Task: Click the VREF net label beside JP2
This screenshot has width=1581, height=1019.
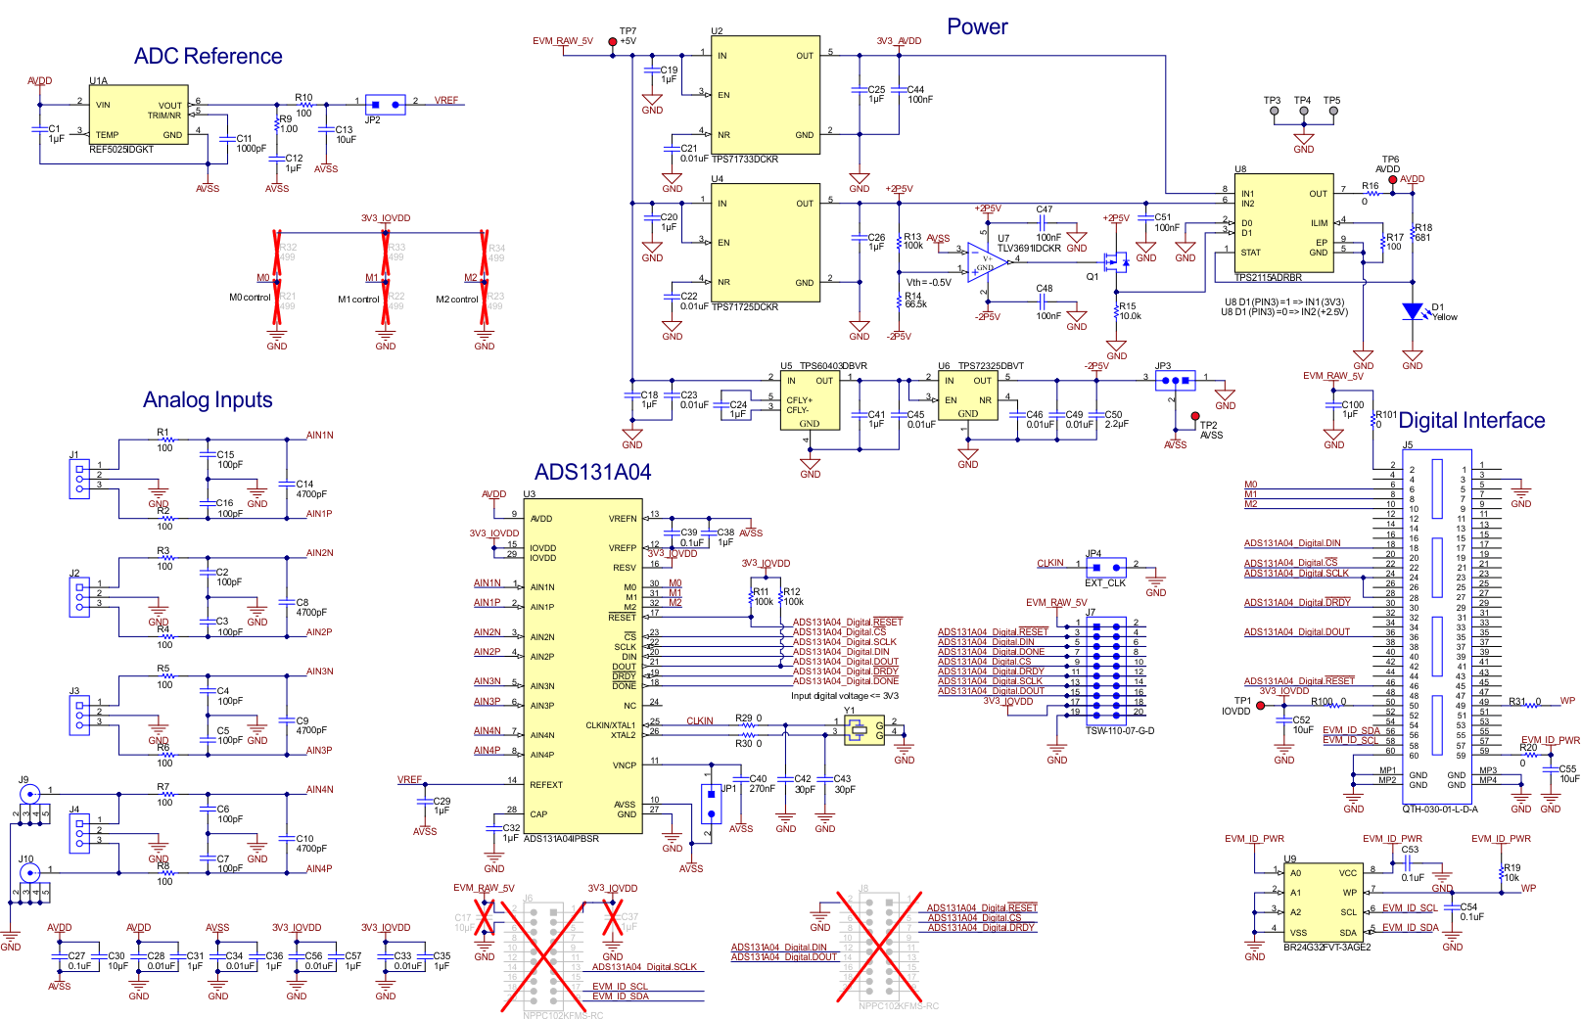Action: click(446, 100)
